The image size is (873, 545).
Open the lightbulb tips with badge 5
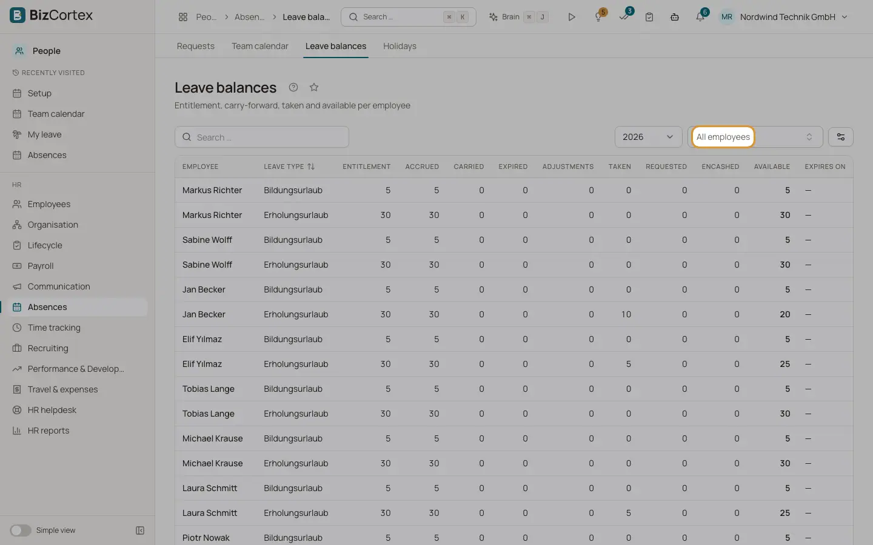point(599,17)
